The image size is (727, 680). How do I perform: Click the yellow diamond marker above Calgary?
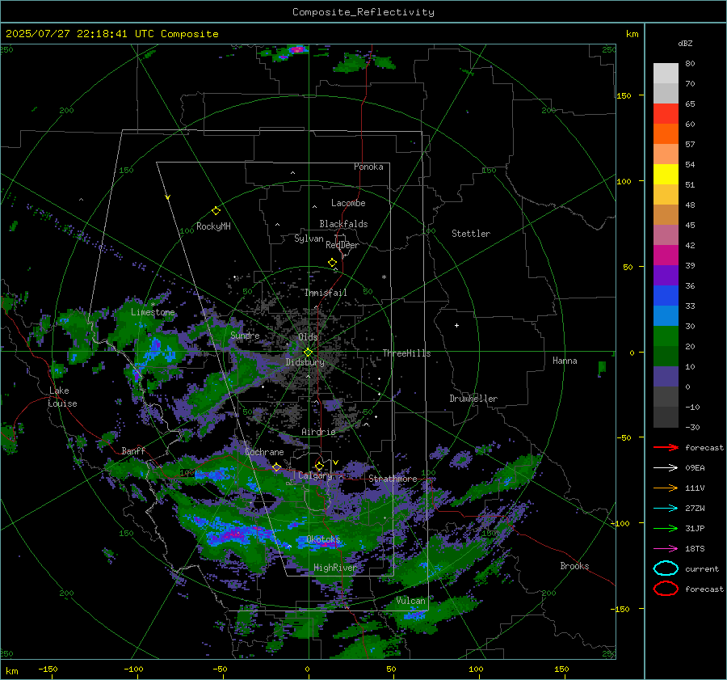click(x=319, y=466)
